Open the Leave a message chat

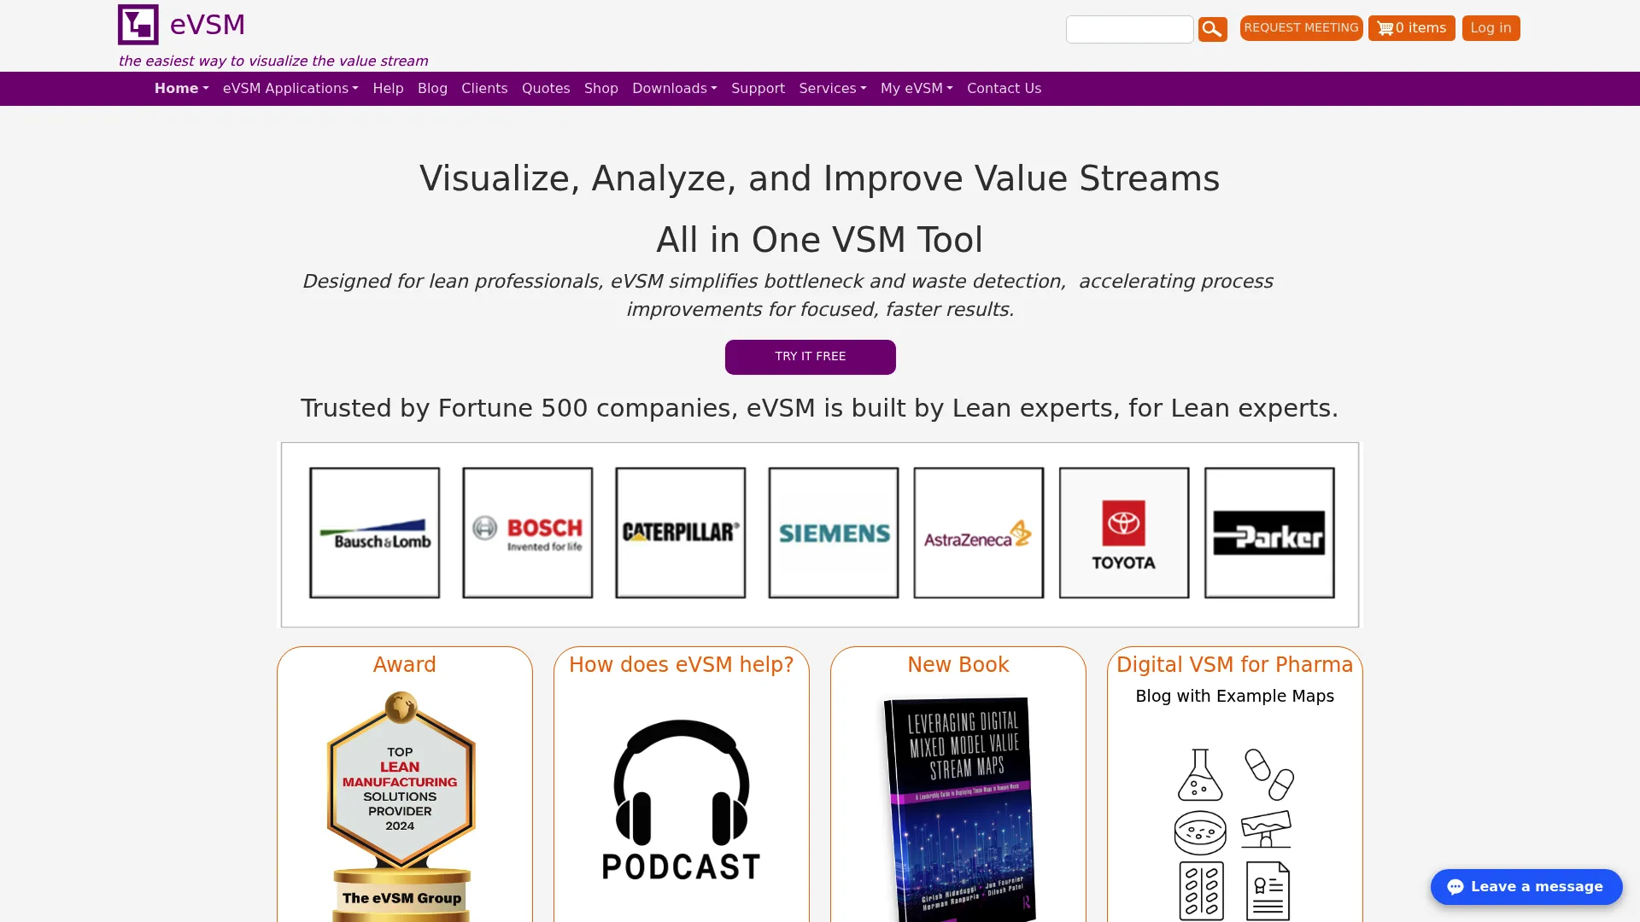click(x=1526, y=887)
